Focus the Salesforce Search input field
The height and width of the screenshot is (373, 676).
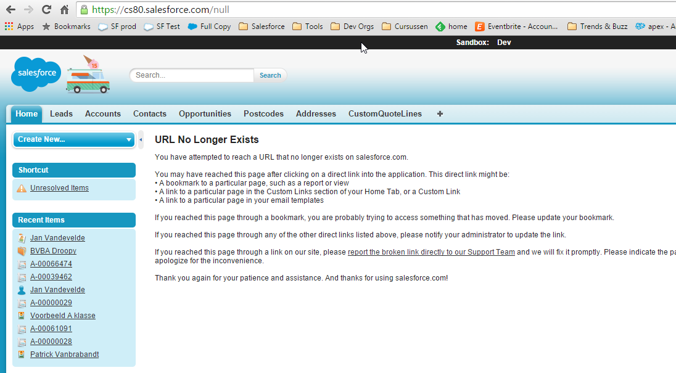(x=192, y=75)
